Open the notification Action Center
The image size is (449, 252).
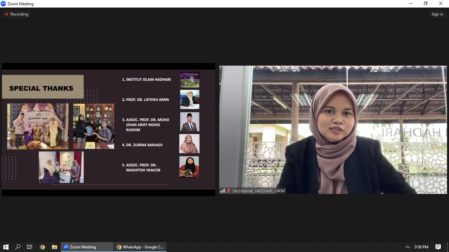click(438, 247)
